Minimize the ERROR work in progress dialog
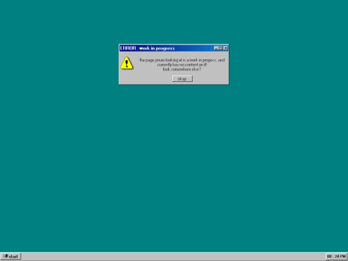Screen dimensions: 348x261 point(216,48)
